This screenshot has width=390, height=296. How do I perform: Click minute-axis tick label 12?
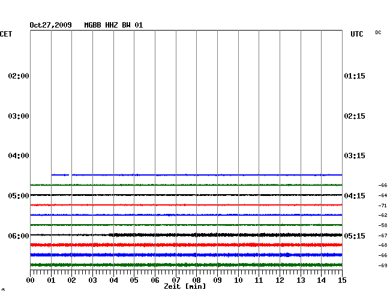(x=280, y=280)
